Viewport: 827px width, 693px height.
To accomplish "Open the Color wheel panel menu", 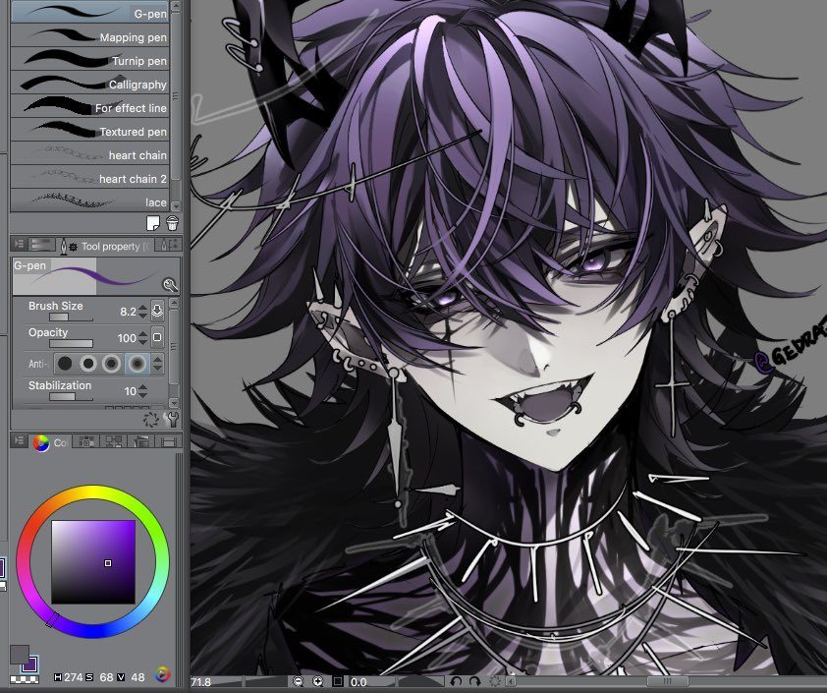I will (x=19, y=440).
